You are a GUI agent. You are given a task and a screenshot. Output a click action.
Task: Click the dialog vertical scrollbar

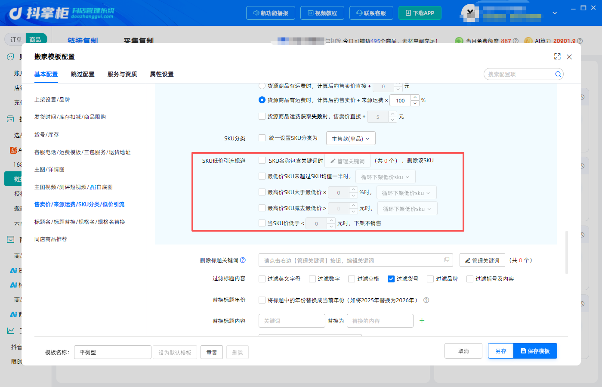[567, 252]
